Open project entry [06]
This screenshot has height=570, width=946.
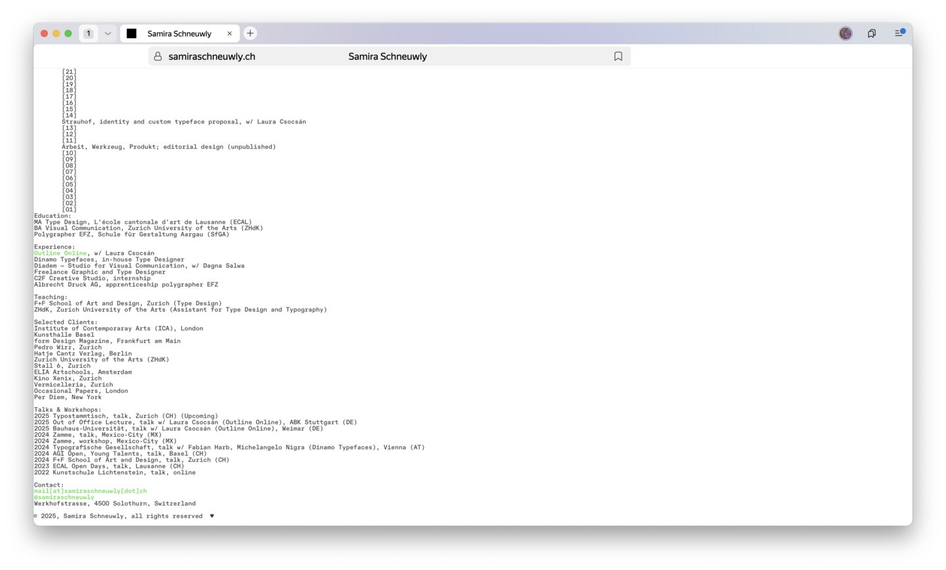pos(69,179)
